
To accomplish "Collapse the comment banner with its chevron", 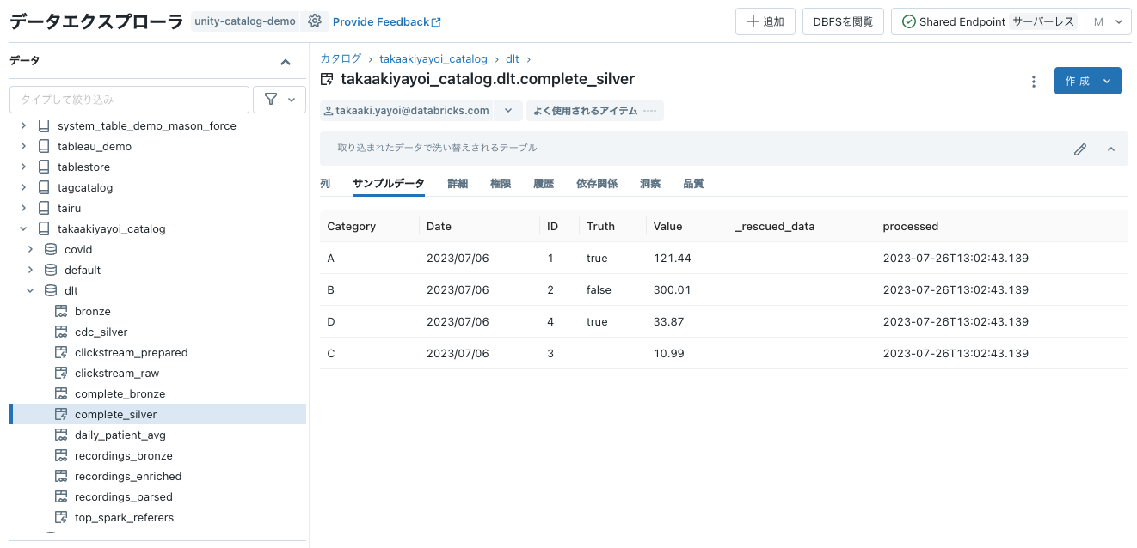I will (x=1110, y=149).
